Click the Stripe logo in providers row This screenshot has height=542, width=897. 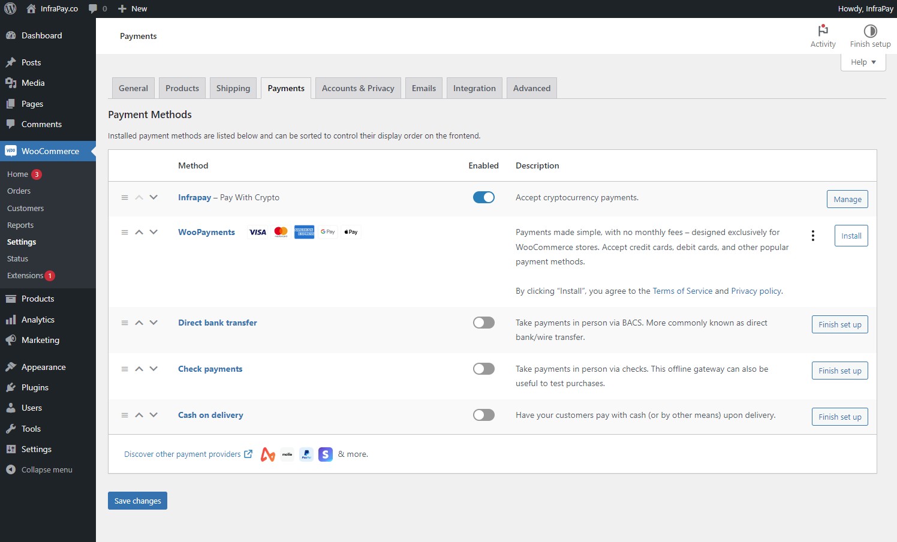(x=326, y=454)
